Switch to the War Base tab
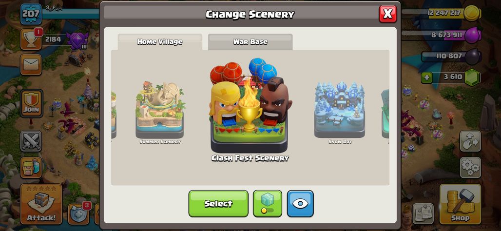Image resolution: width=501 pixels, height=231 pixels. 250,42
